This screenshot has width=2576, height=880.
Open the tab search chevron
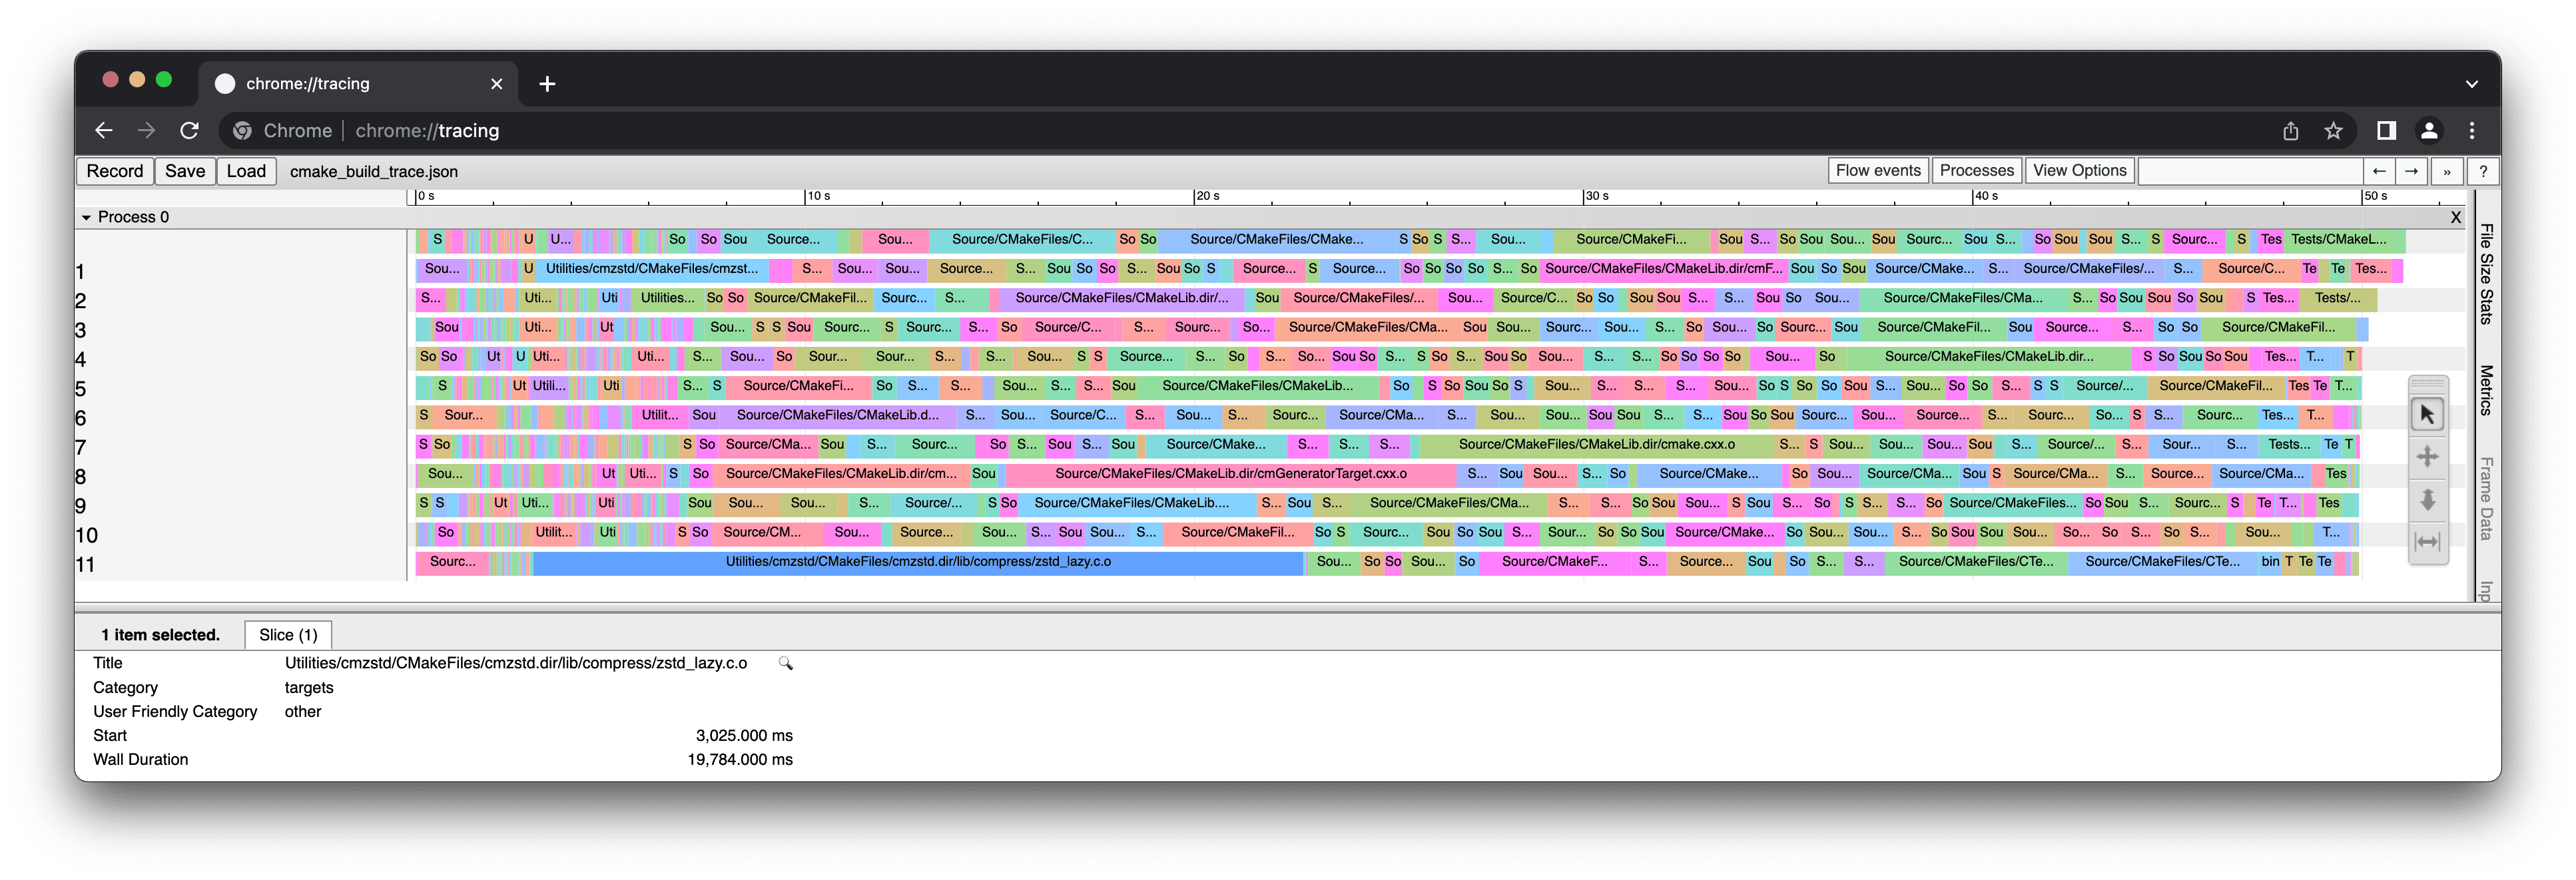click(2472, 84)
